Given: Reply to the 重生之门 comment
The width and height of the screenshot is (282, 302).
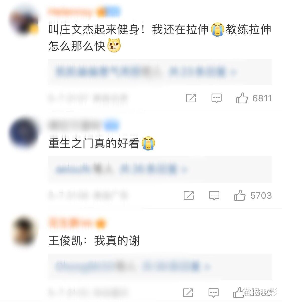Looking at the screenshot, I should (214, 195).
